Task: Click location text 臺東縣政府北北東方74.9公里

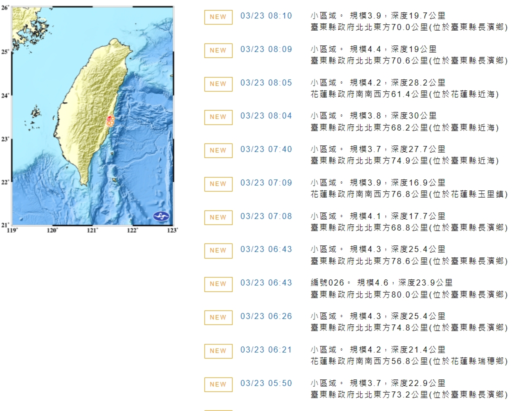Action: point(369,160)
